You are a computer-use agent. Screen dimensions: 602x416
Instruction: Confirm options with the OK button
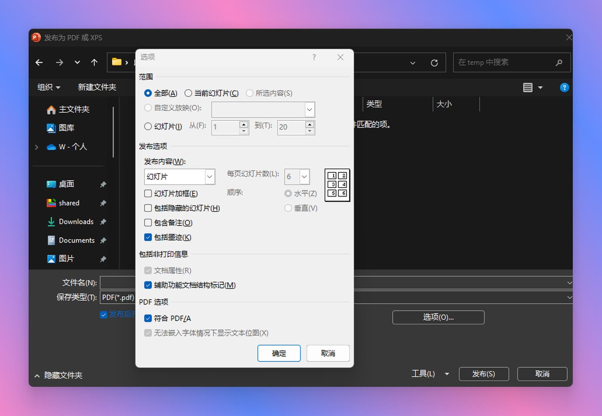click(279, 353)
